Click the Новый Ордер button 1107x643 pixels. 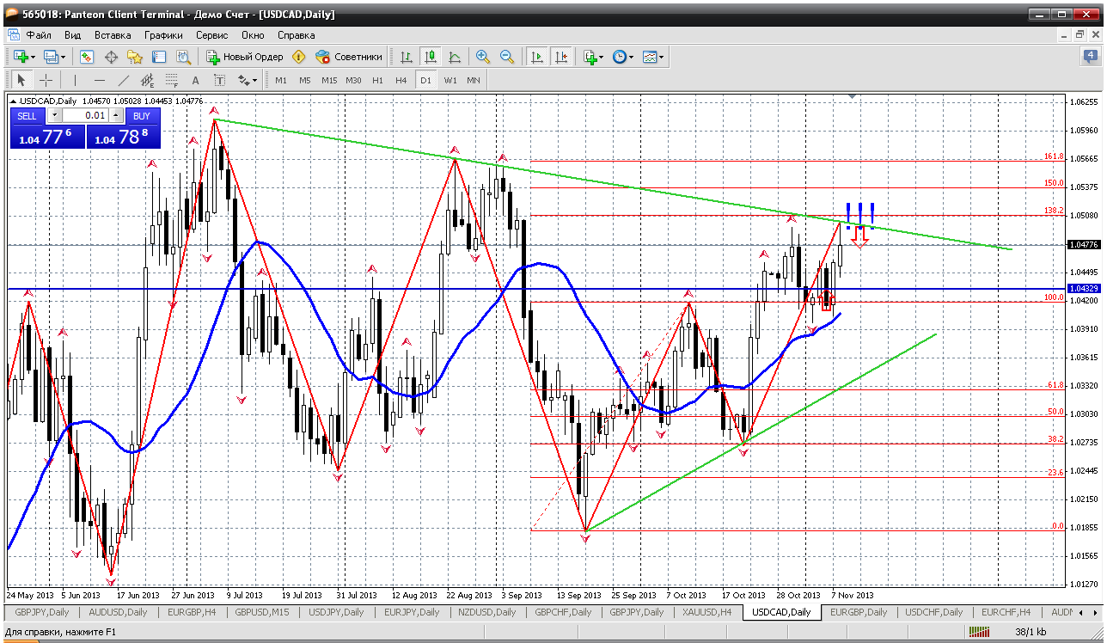(x=245, y=57)
